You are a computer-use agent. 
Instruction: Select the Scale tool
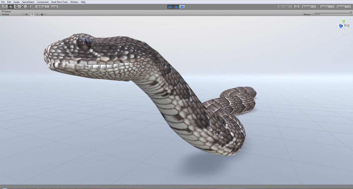pyautogui.click(x=23, y=6)
